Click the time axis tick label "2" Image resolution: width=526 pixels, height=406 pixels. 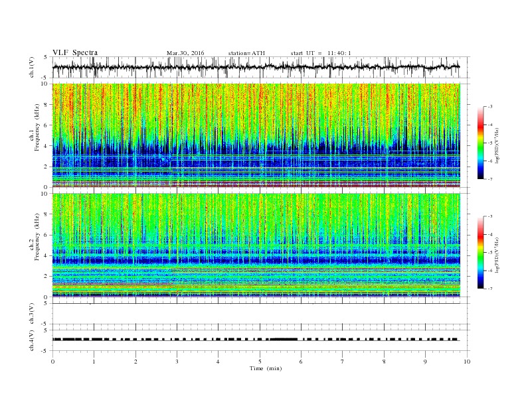pos(135,362)
